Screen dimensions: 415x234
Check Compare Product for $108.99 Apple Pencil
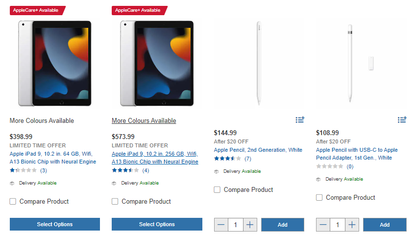(x=319, y=197)
